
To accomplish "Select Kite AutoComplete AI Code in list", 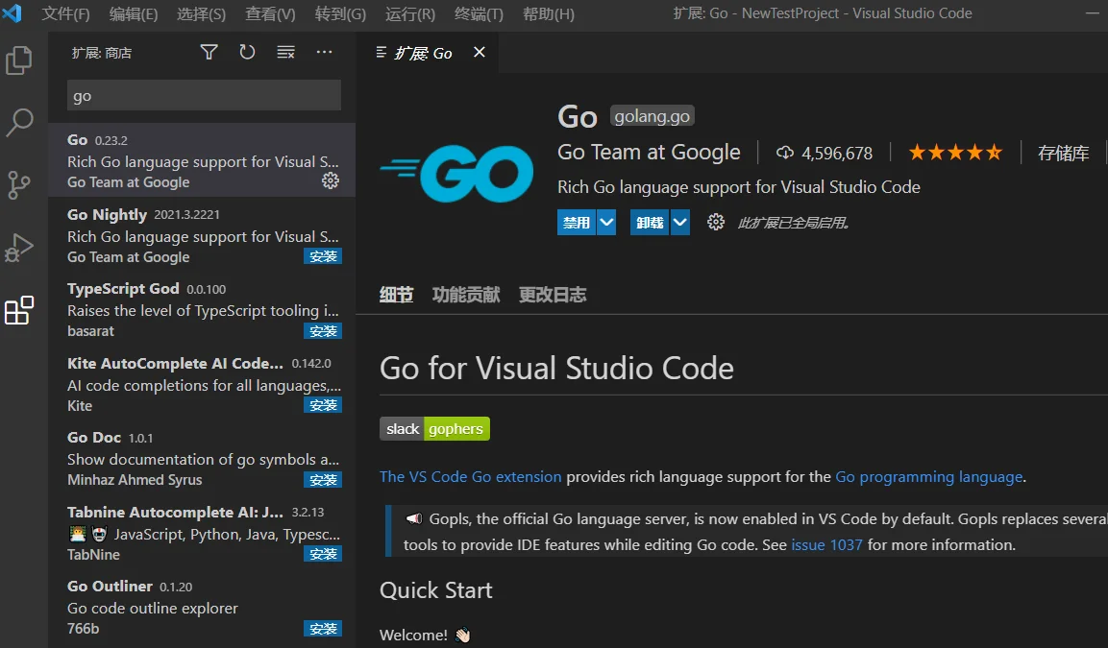I will pyautogui.click(x=202, y=384).
